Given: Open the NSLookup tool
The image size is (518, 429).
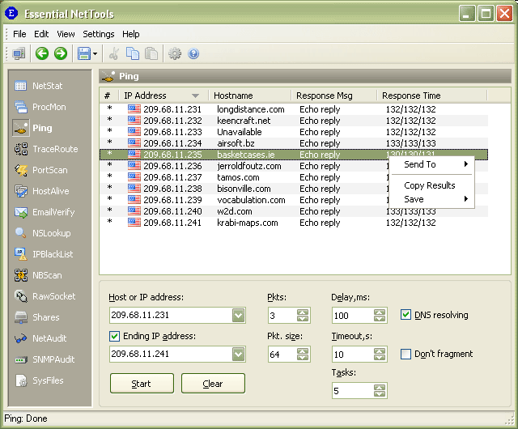Looking at the screenshot, I should pos(43,233).
